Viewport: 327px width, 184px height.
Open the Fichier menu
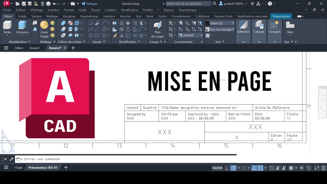coord(7,10)
